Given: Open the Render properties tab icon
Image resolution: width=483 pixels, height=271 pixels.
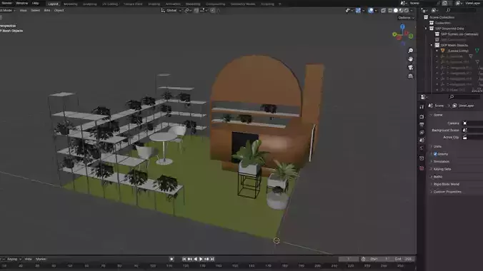Looking at the screenshot, I should tap(422, 117).
